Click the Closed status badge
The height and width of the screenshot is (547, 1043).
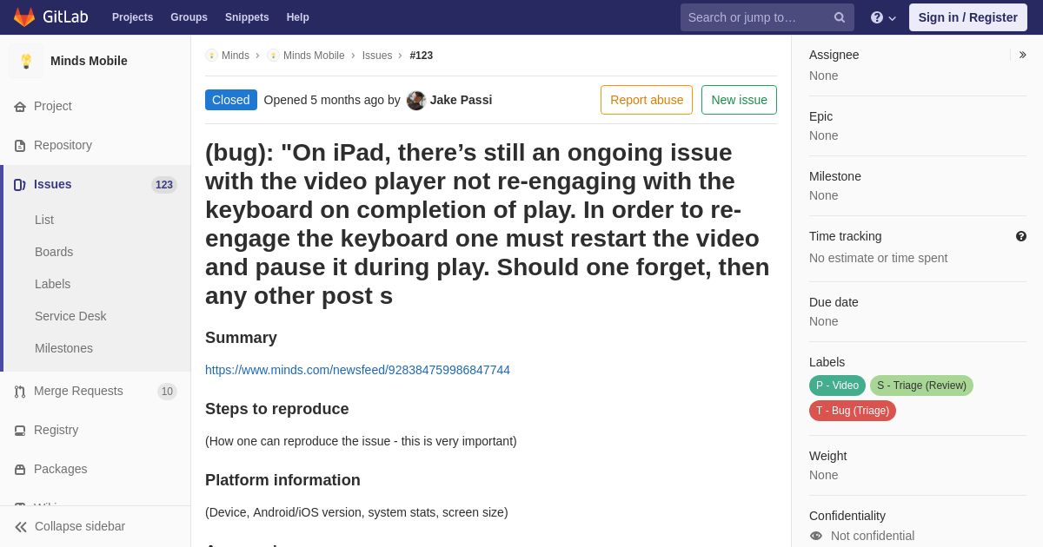click(x=231, y=100)
